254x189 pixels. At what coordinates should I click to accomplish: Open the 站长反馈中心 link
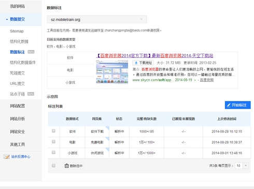click(21, 157)
